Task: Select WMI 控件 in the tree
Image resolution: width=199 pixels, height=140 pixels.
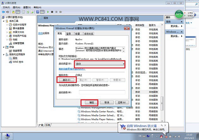Action: [x=18, y=62]
